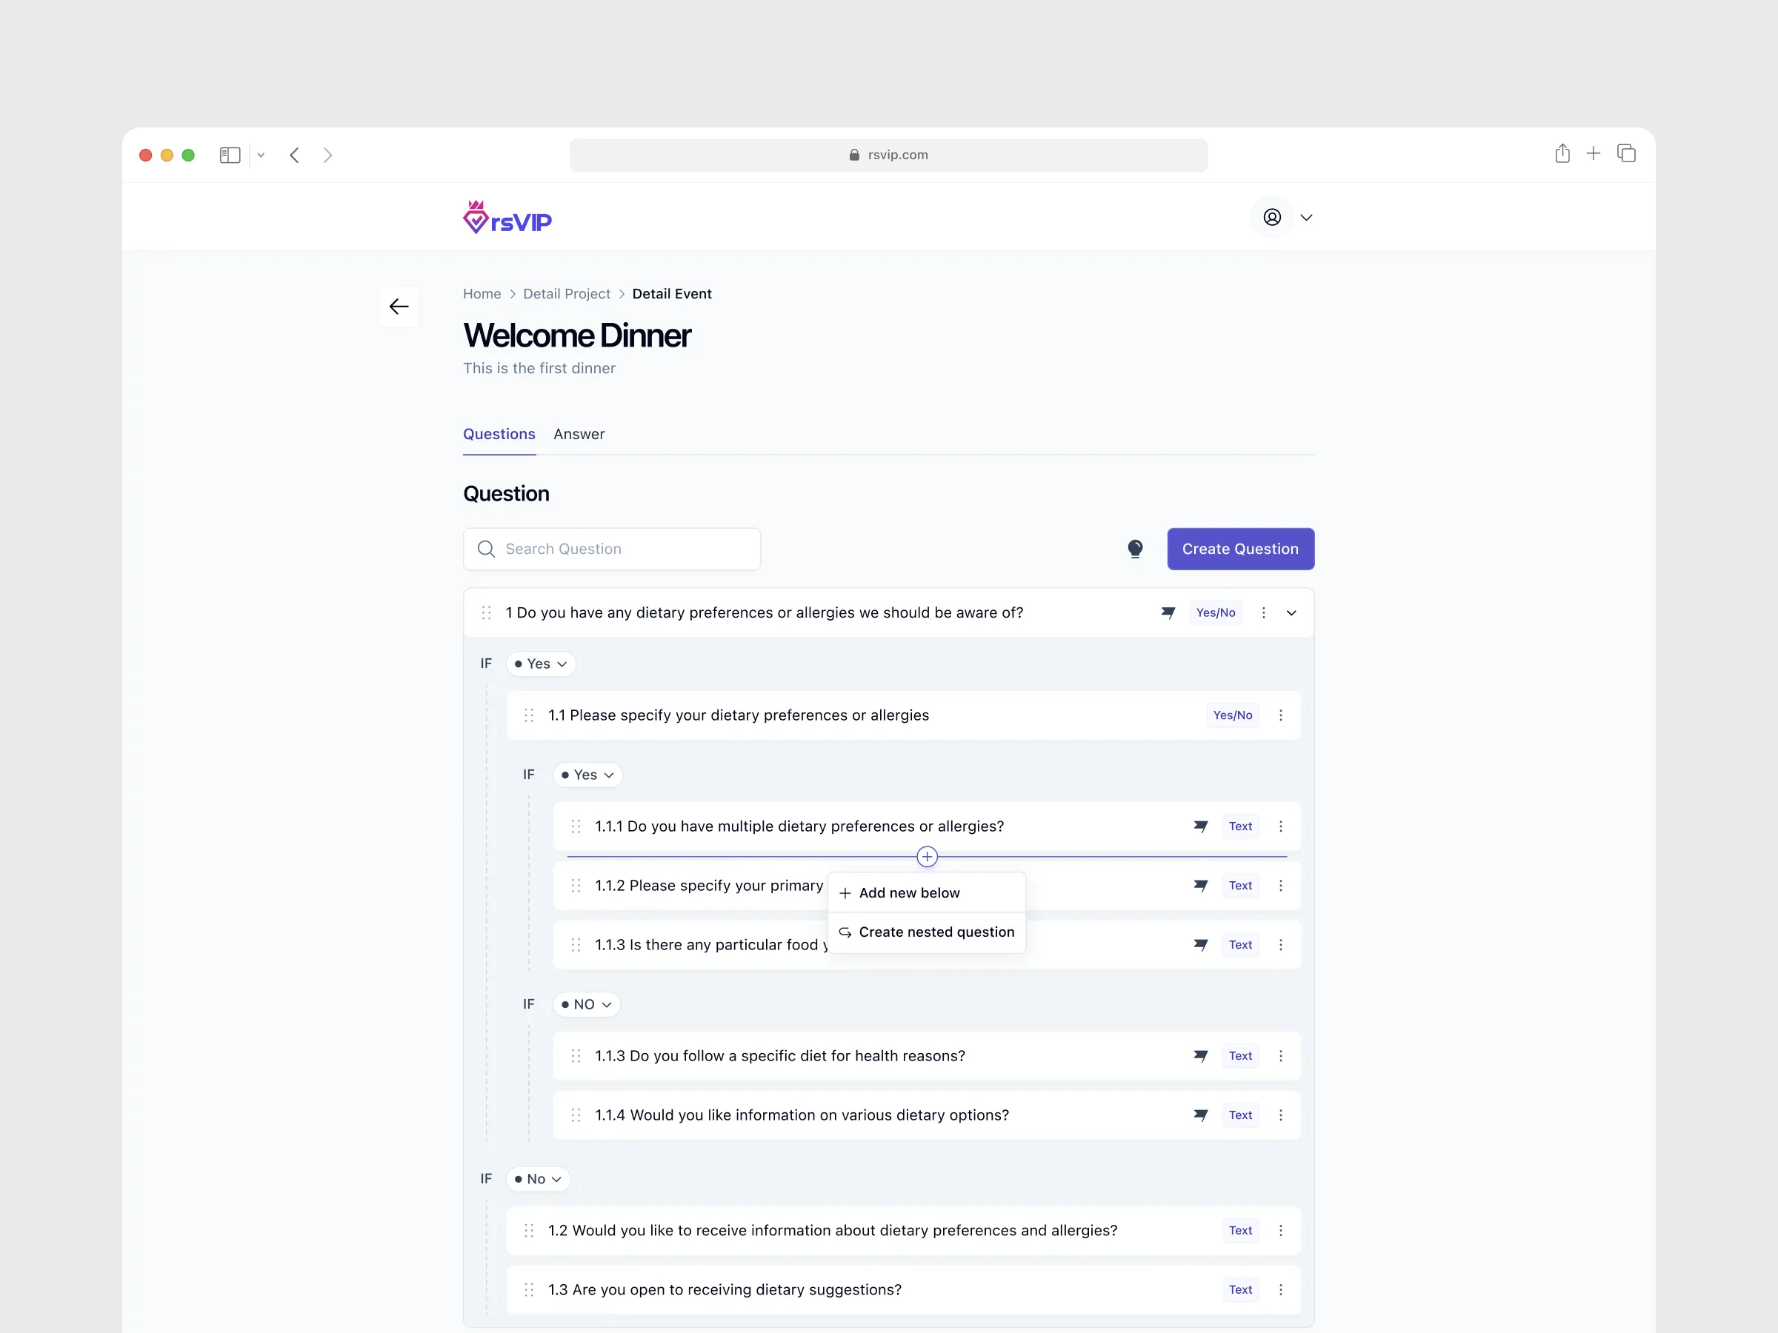Switch to the Answer tab
1778x1333 pixels.
point(579,434)
